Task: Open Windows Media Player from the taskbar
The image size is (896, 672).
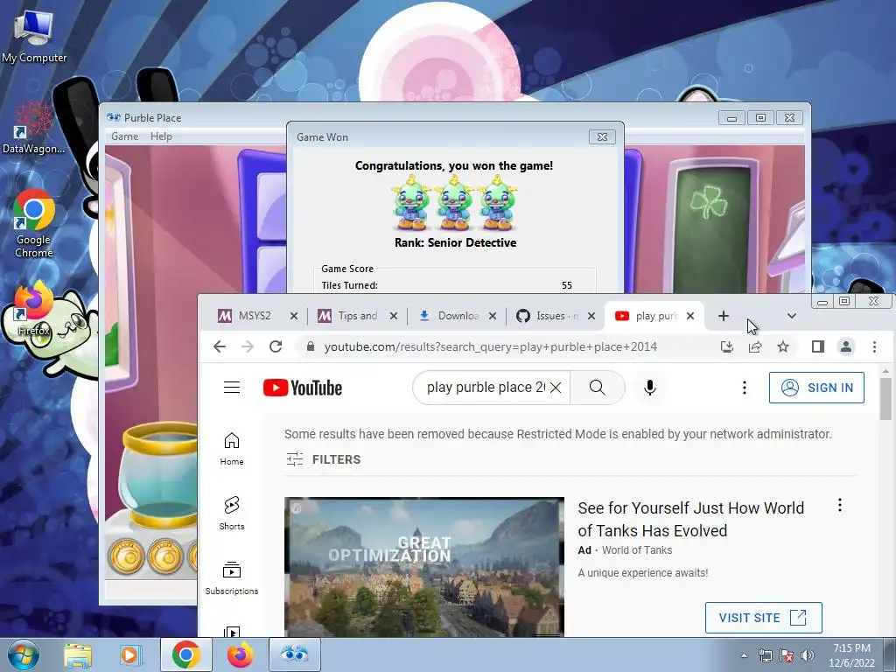Action: coord(129,654)
